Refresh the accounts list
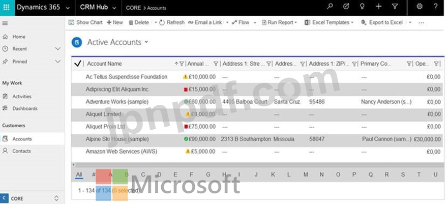 tap(172, 22)
